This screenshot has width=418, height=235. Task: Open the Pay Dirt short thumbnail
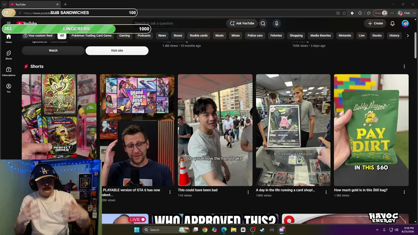pyautogui.click(x=371, y=130)
